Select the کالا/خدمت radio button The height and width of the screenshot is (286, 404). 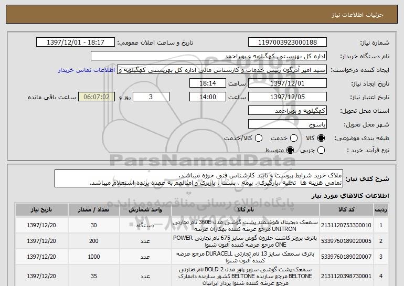[x=259, y=138]
